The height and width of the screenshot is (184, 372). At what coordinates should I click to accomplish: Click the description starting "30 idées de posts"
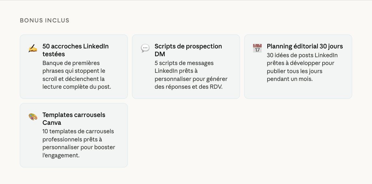(302, 67)
